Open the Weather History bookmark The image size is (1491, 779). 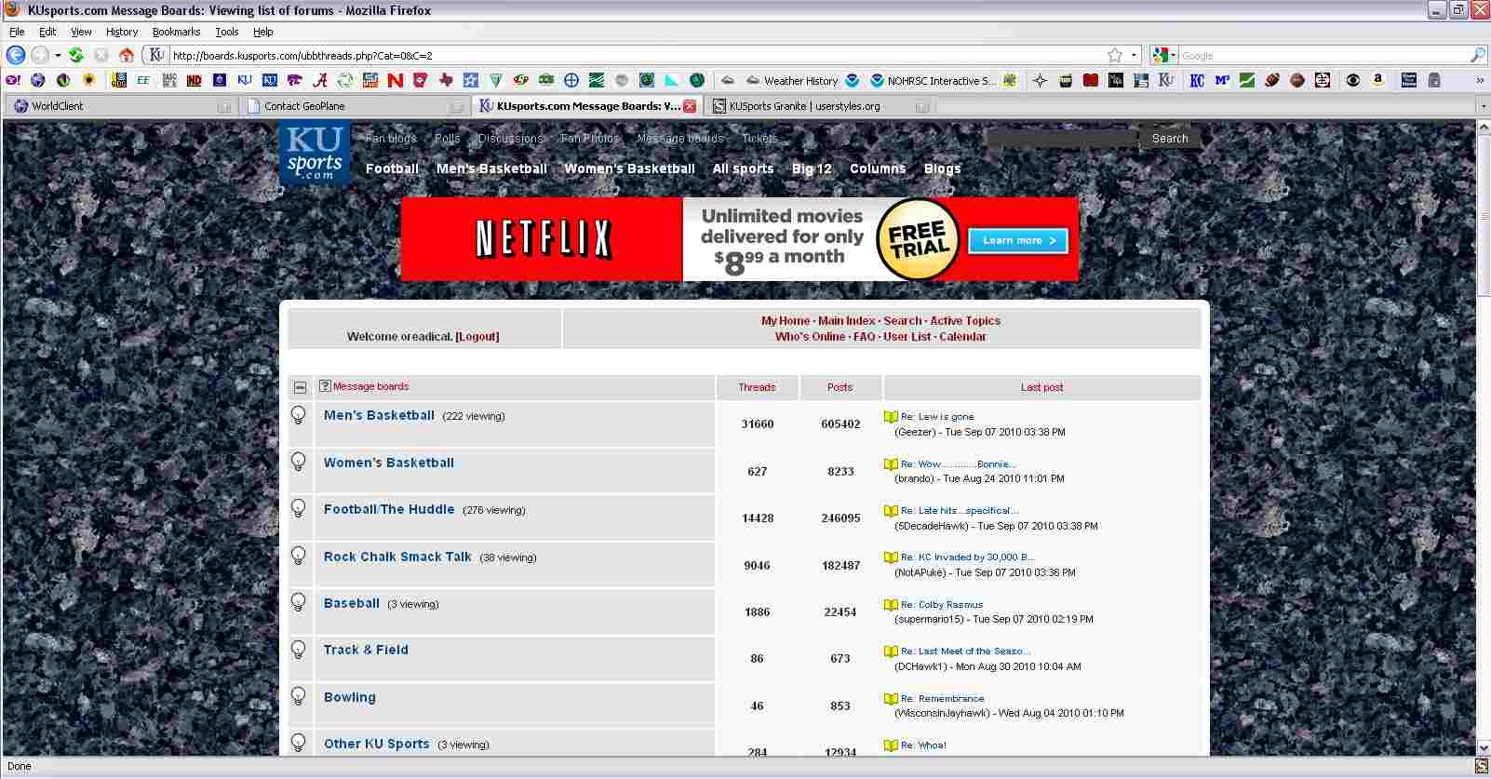[x=792, y=81]
